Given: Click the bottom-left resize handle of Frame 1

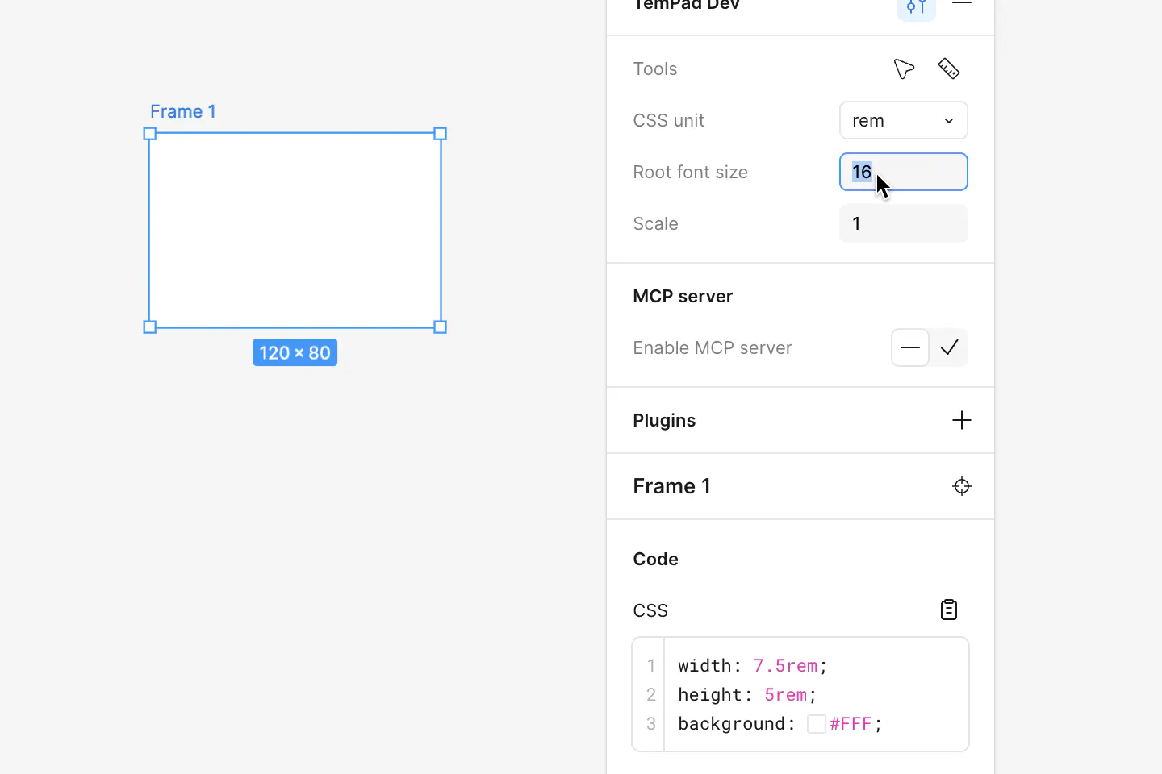Looking at the screenshot, I should (x=149, y=327).
